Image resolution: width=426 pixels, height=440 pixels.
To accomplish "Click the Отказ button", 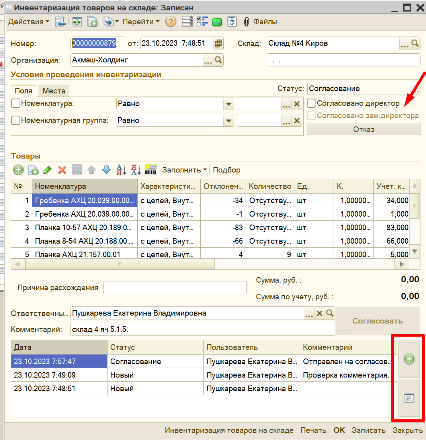I will pos(364,129).
